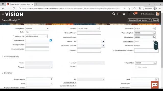This screenshot has width=163, height=91.
Task: Collapse Customer section
Action: click(x=3, y=73)
